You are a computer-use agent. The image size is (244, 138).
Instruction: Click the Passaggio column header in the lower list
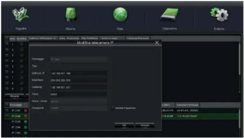pyautogui.click(x=16, y=105)
